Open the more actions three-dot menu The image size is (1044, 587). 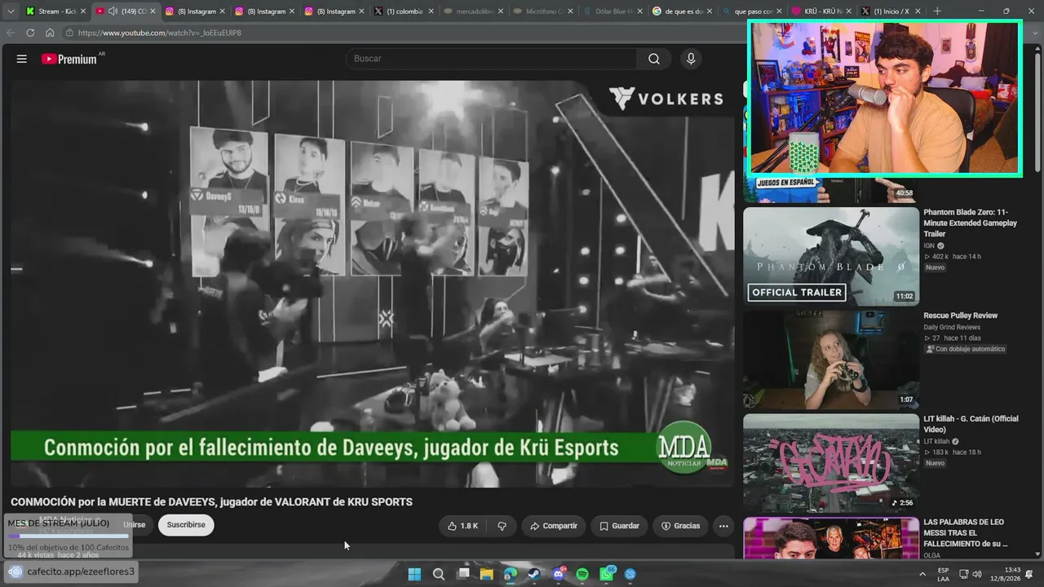pos(723,526)
